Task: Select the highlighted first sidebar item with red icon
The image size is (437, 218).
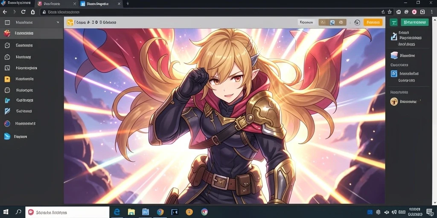Action: click(x=32, y=33)
